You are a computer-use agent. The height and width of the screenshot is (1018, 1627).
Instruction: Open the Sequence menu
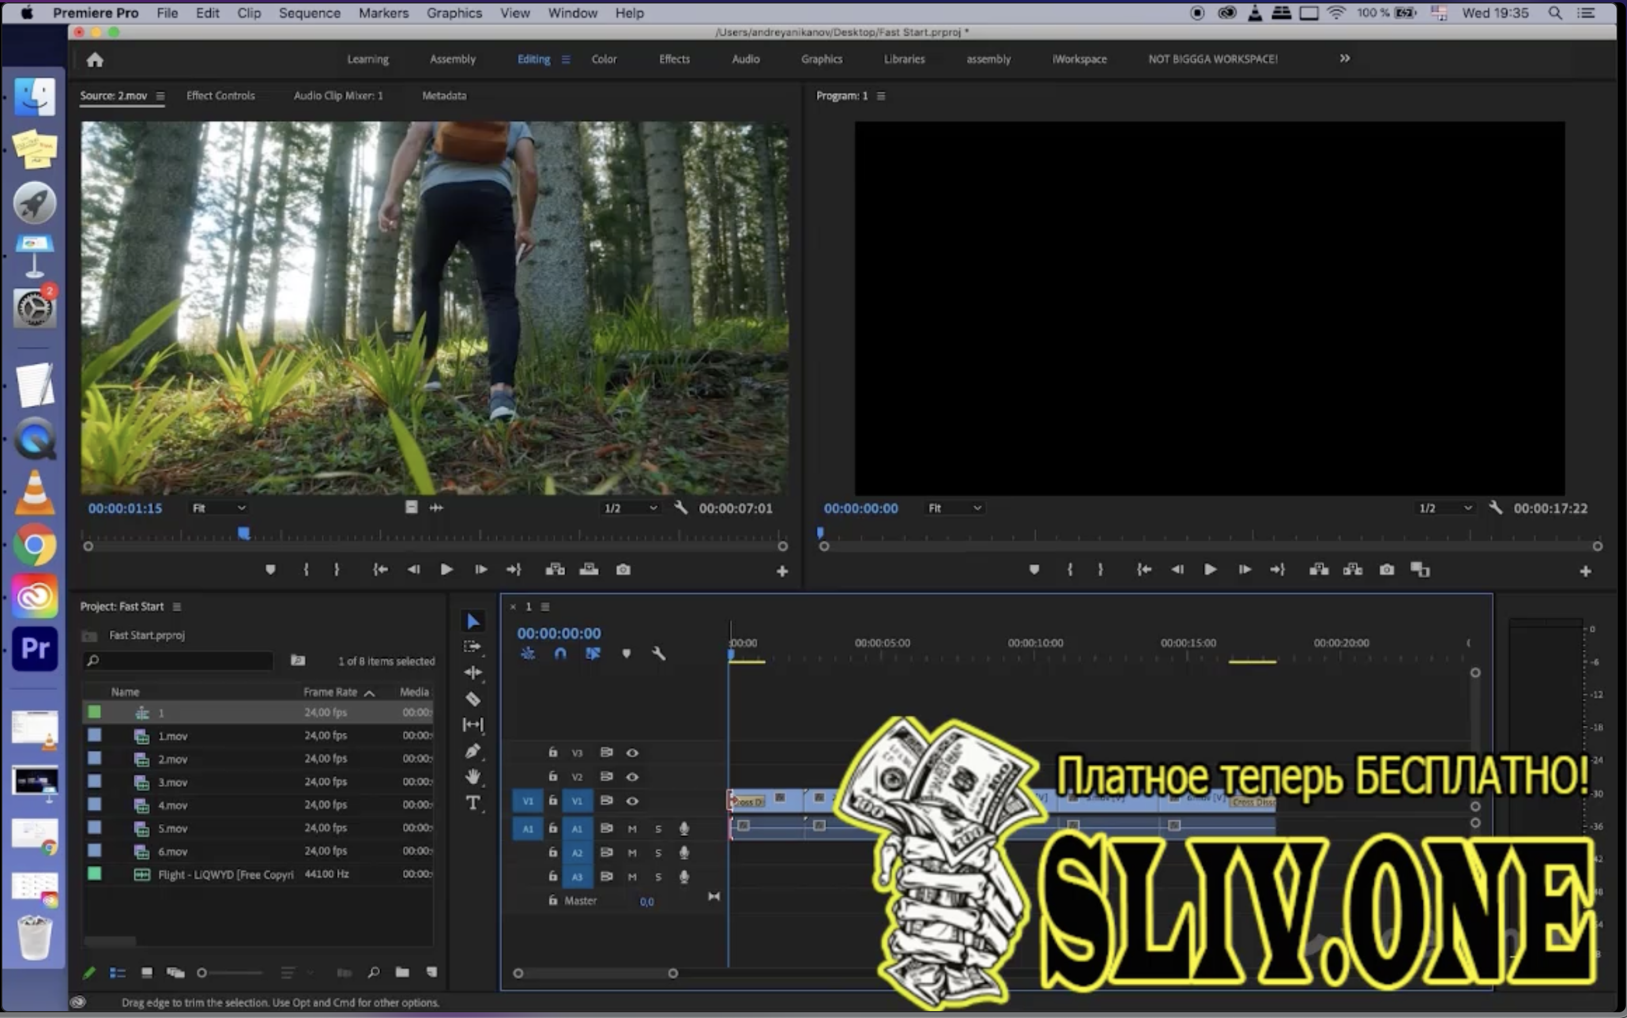[310, 13]
